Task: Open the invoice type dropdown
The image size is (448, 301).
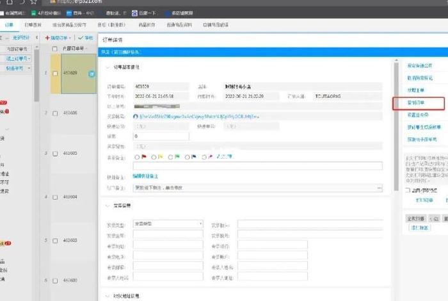Action: pos(168,224)
